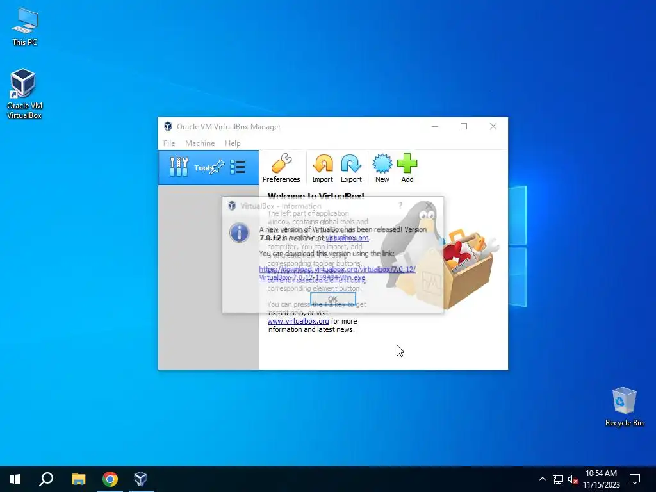Click the blue information icon in dialog

(240, 233)
